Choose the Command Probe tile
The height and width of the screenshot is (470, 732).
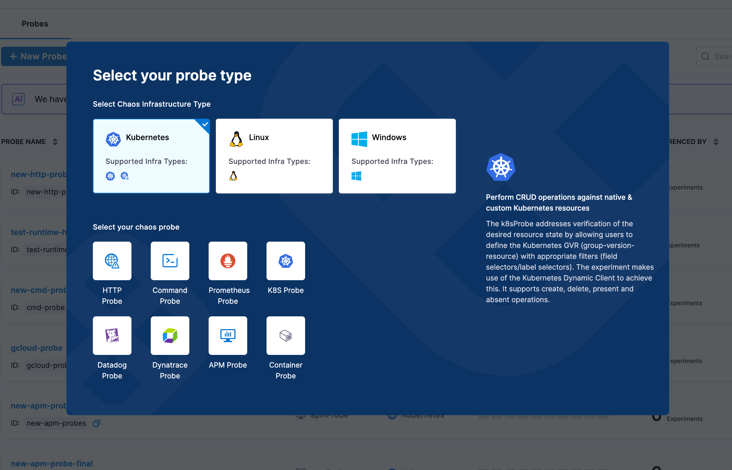(x=170, y=261)
